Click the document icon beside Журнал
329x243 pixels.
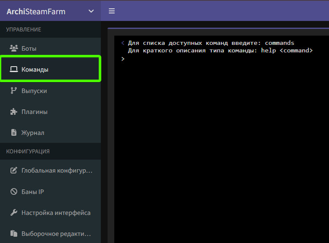coord(13,133)
